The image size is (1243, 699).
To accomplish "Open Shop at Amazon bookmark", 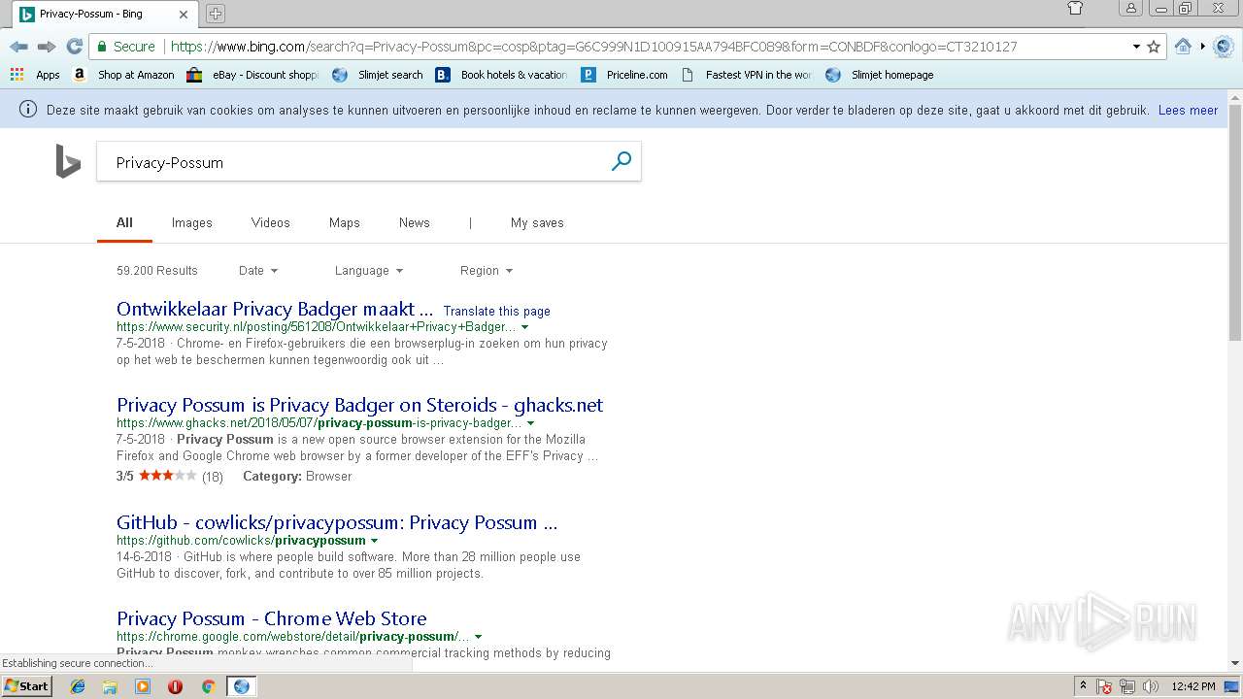I will (x=123, y=75).
